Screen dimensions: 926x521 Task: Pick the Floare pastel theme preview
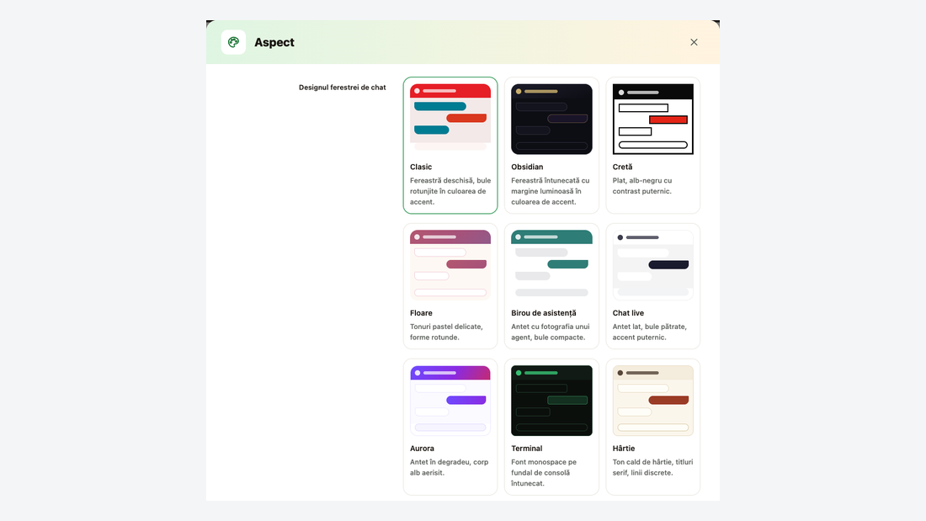450,265
